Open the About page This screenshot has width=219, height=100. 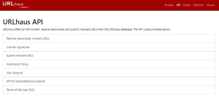tap(210, 5)
